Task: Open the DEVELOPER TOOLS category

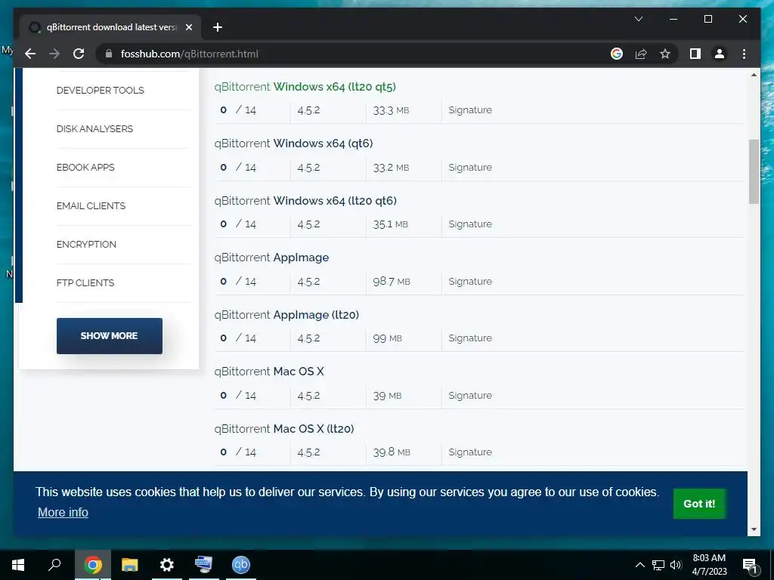Action: click(x=101, y=91)
